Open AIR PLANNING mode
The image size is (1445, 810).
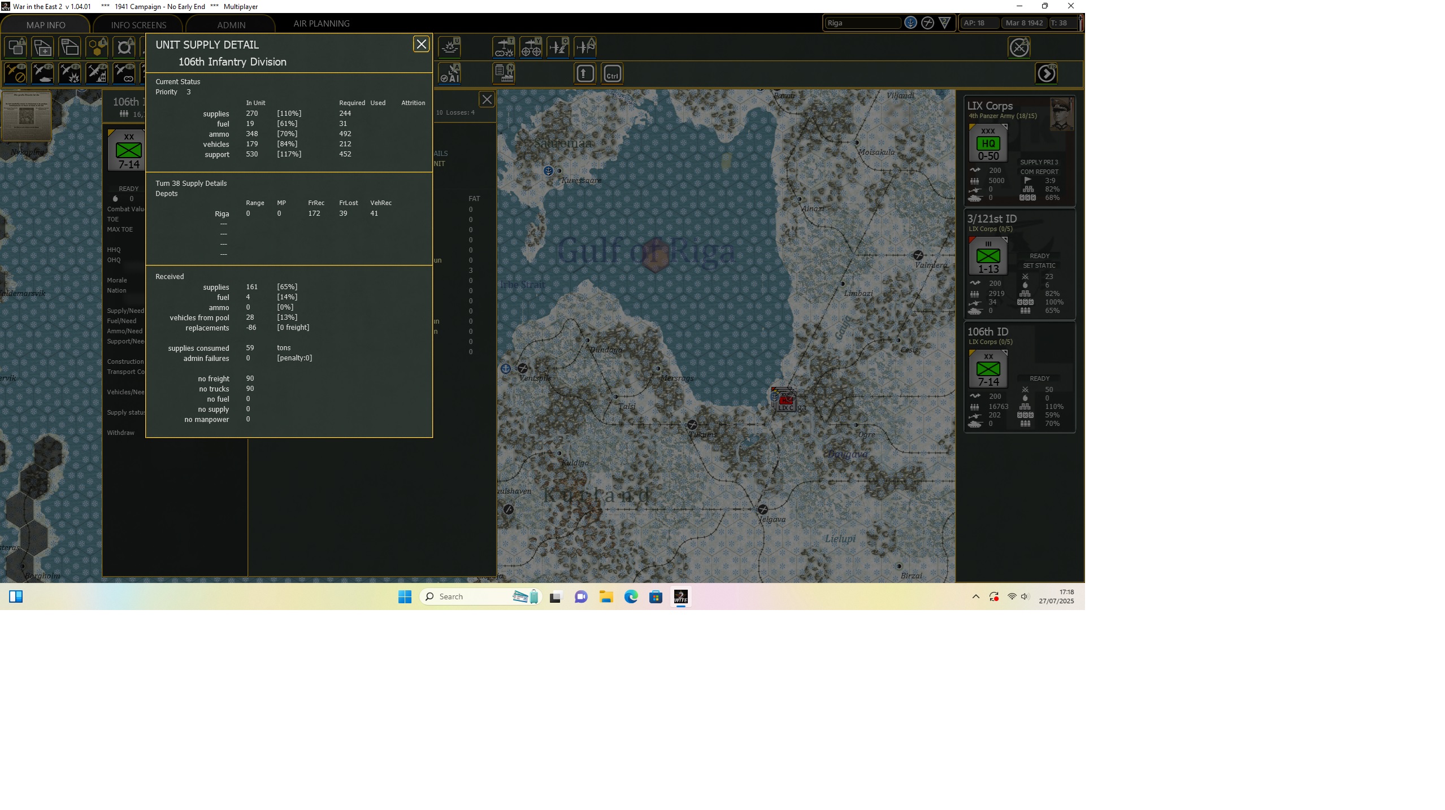coord(321,24)
